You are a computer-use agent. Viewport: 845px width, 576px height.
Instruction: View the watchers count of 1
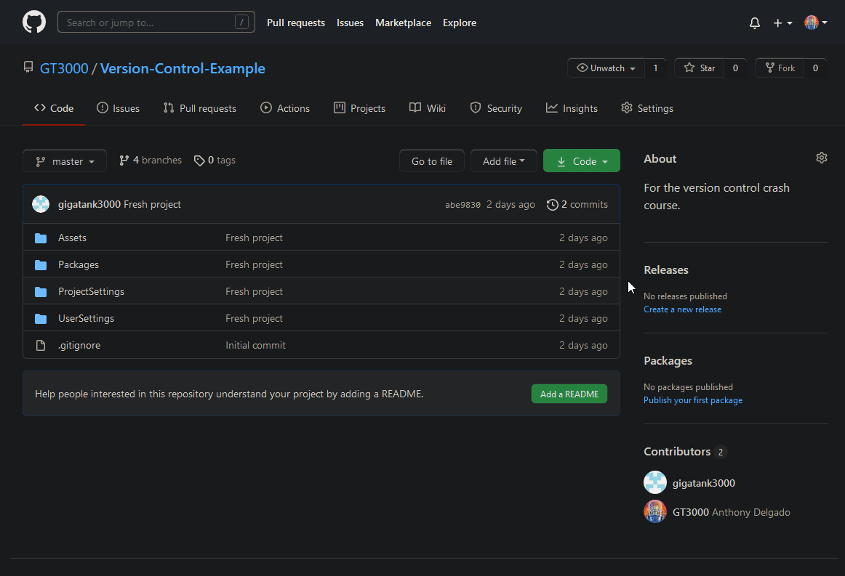655,68
